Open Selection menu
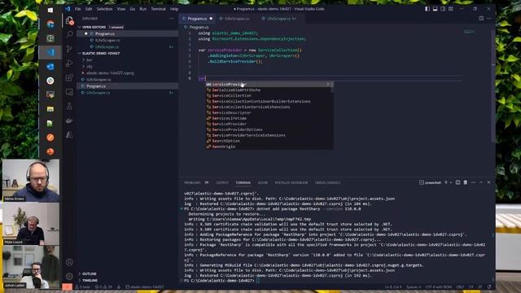 (104, 9)
